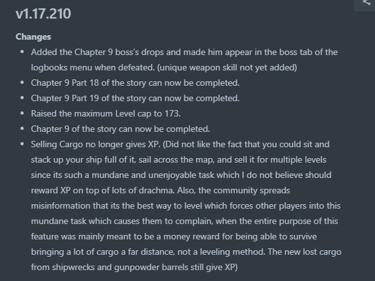
Task: Click line 'from shipwrecks and gunpowder barrels'
Action: [x=134, y=267]
